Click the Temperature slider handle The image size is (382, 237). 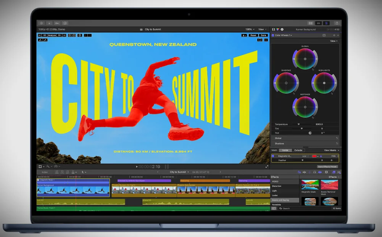(299, 124)
